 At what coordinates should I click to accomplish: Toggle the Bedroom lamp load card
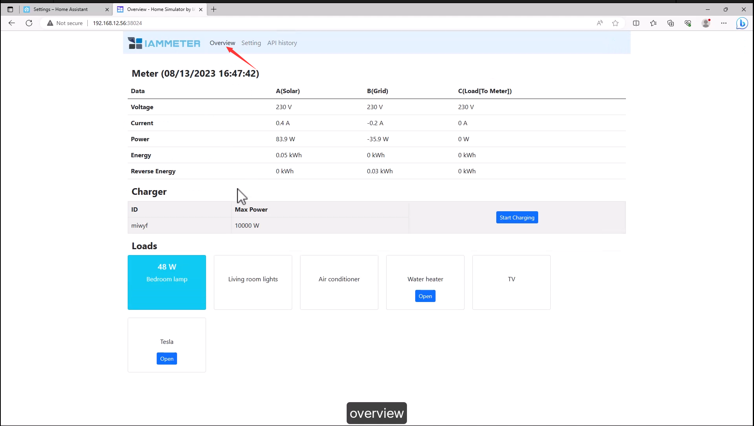(167, 282)
